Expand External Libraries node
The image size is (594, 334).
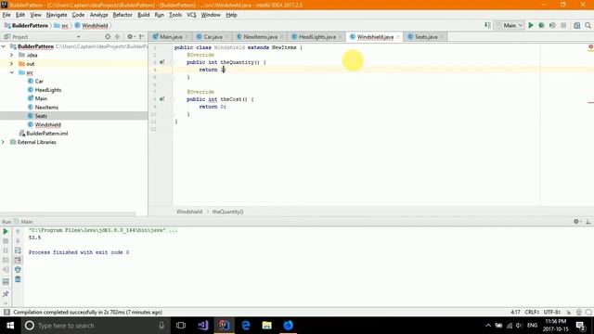click(4, 142)
